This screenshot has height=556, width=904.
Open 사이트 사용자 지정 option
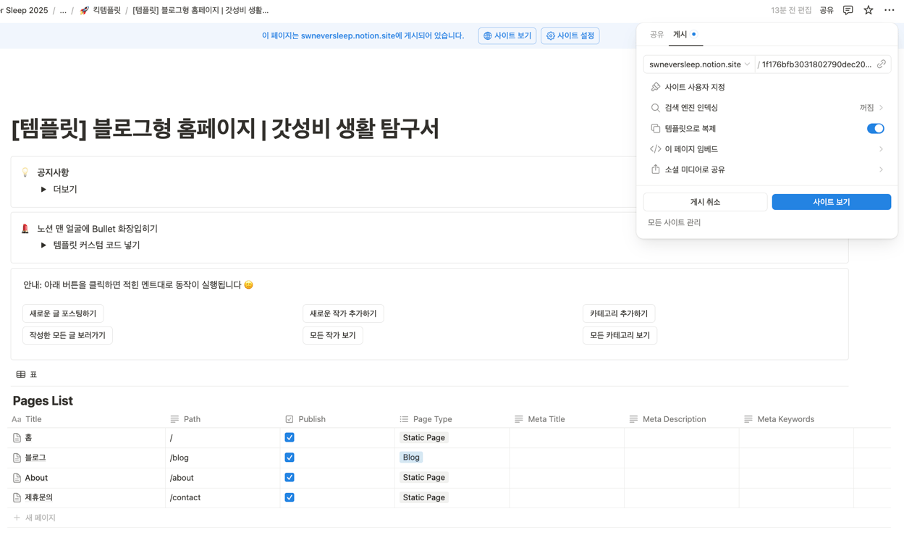[x=767, y=87]
